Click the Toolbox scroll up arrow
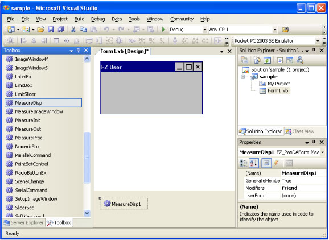329x240 pixels. [87, 59]
